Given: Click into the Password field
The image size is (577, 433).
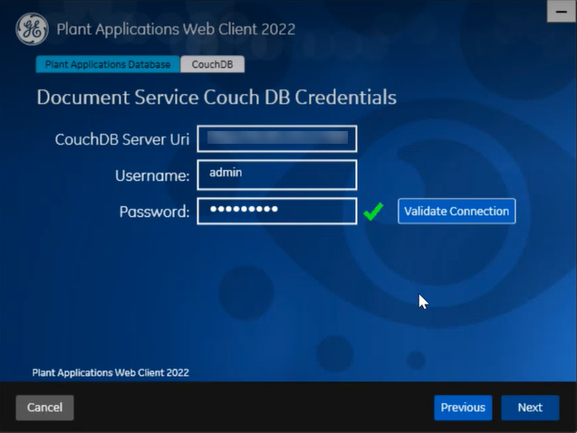Looking at the screenshot, I should click(x=277, y=211).
